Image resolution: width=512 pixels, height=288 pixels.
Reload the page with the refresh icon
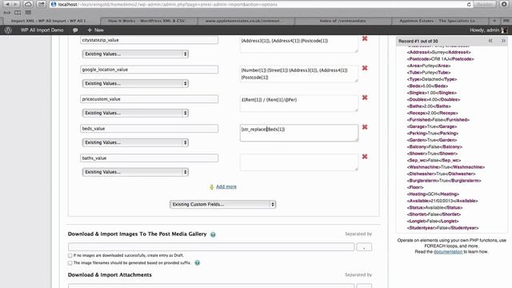click(x=469, y=5)
